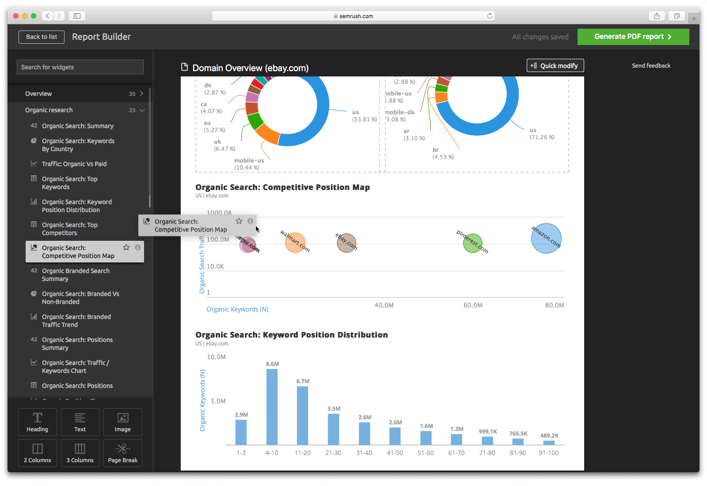Viewport: 707px width, 486px height.
Task: Click table icon of Organic Search: Top Competitors
Action: [x=34, y=224]
